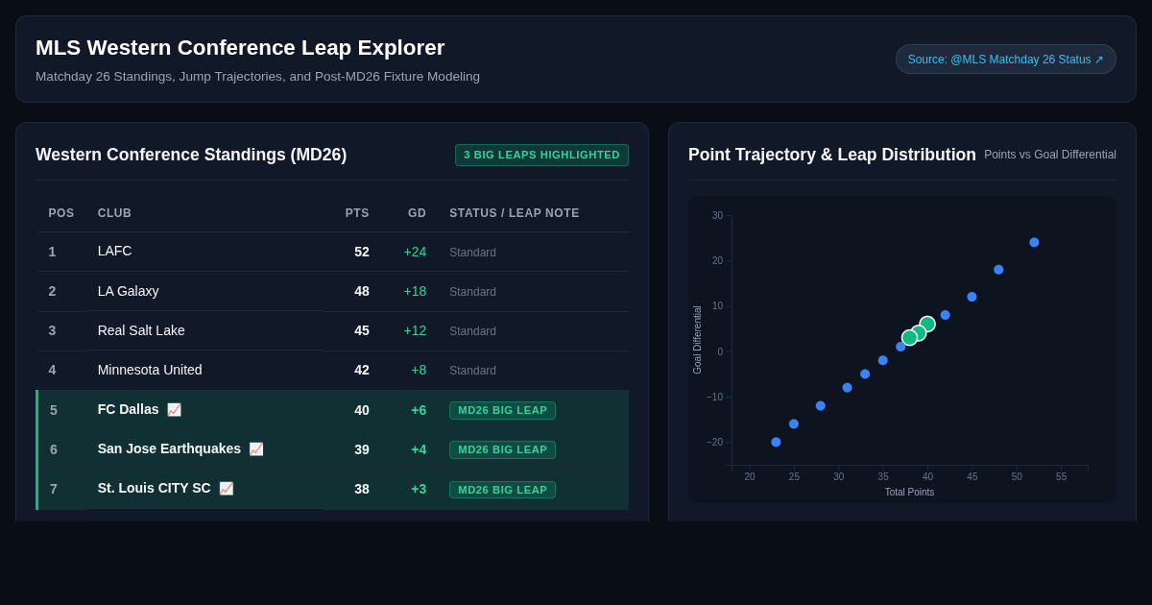1152x605 pixels.
Task: Select the Real Salt Lake club name
Action: coord(141,330)
